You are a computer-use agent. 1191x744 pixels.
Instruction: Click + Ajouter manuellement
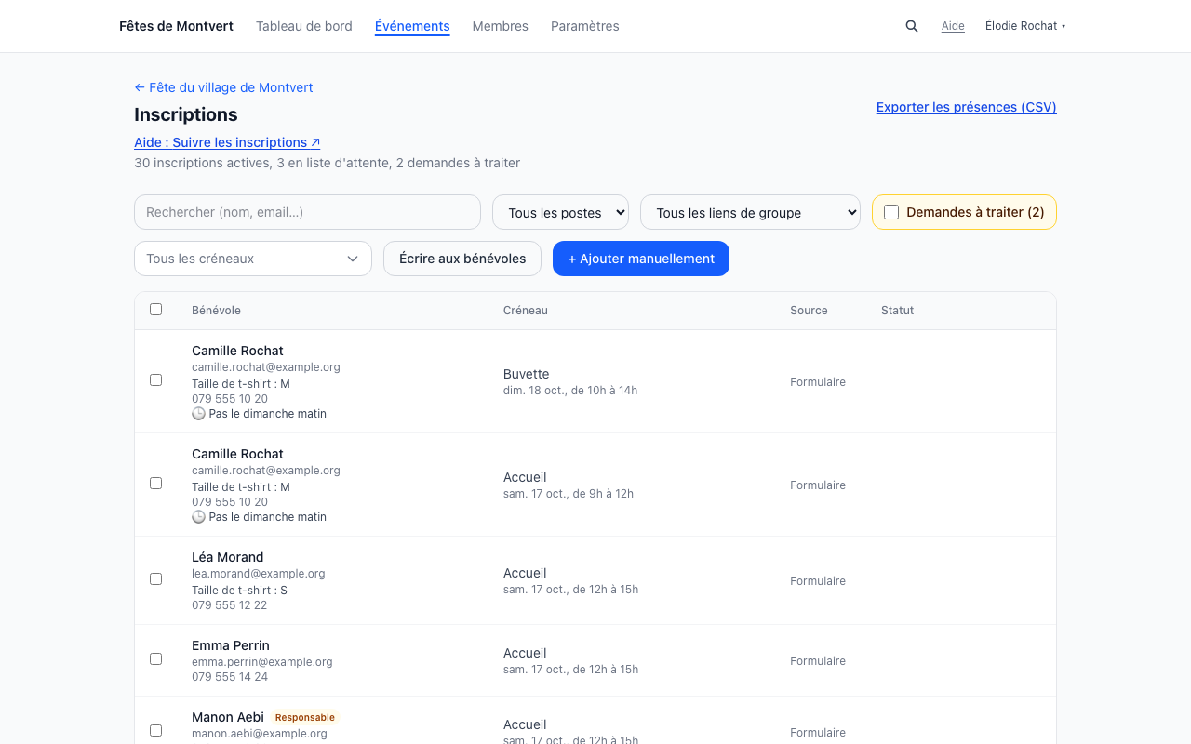point(641,259)
